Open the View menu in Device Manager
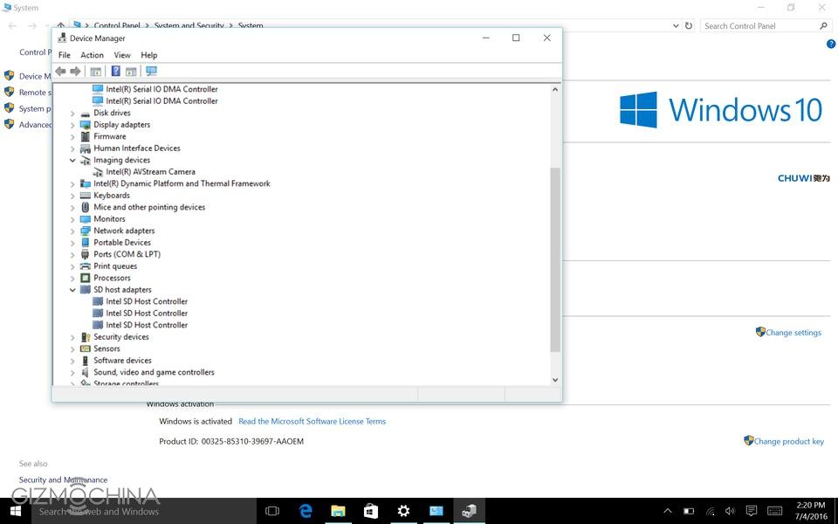 (x=122, y=55)
